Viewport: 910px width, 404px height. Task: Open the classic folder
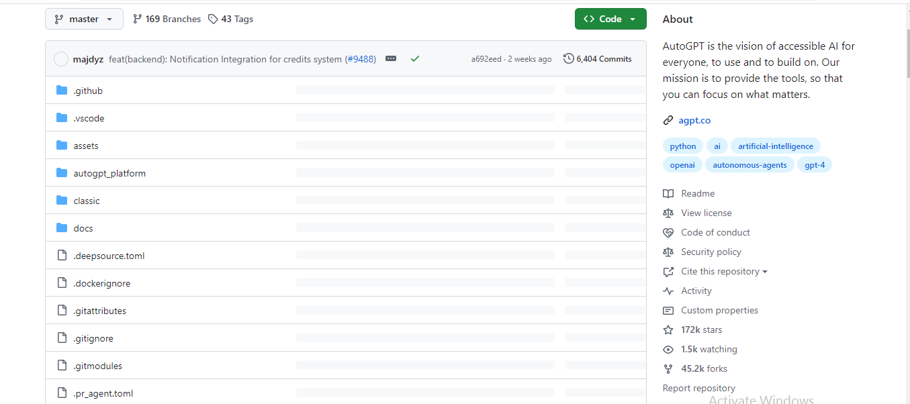click(x=87, y=201)
